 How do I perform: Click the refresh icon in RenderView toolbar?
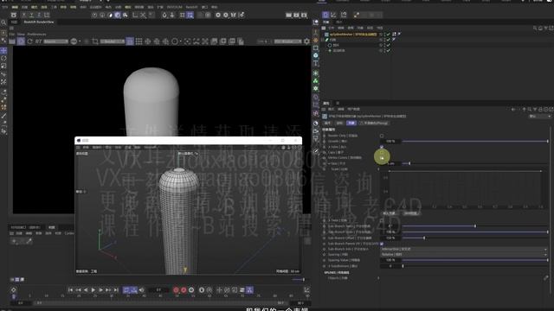pos(29,41)
